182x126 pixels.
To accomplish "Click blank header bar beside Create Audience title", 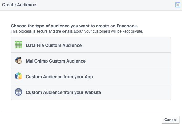I will point(104,5).
